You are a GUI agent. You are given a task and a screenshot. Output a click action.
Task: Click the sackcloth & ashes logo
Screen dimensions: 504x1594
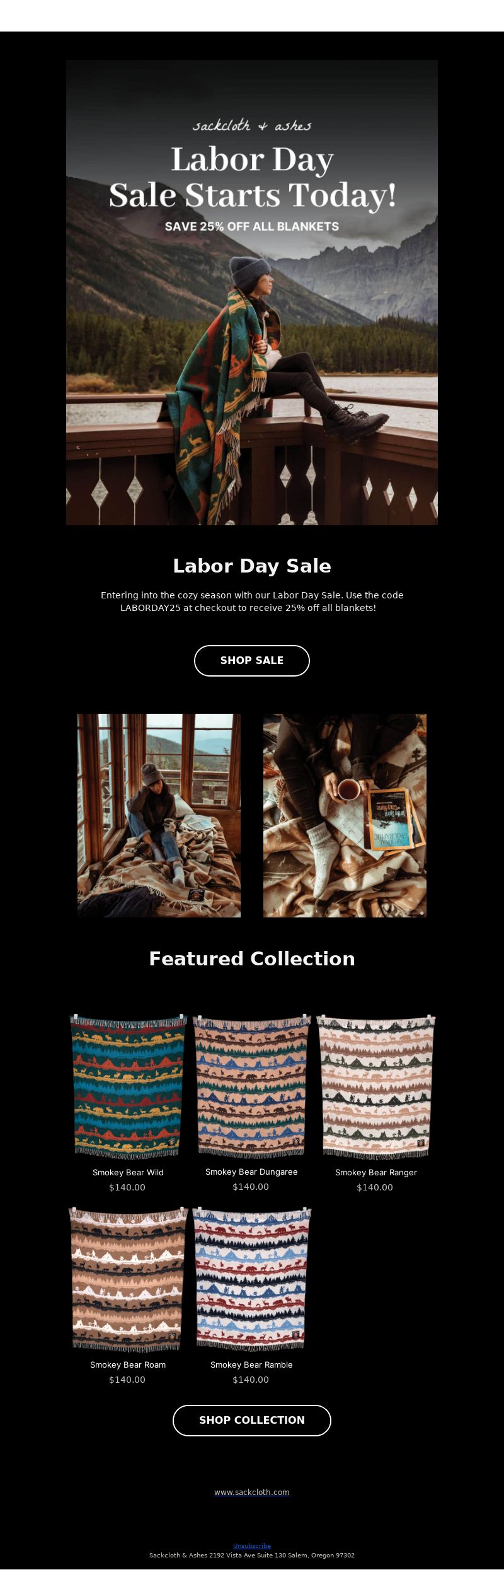click(x=252, y=125)
